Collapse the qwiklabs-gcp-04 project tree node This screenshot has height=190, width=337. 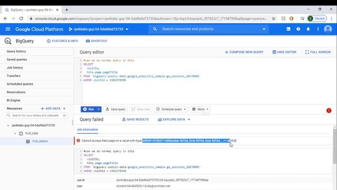tap(8, 126)
